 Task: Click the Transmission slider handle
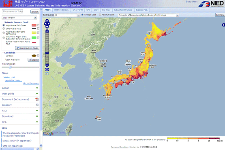coord(10,67)
